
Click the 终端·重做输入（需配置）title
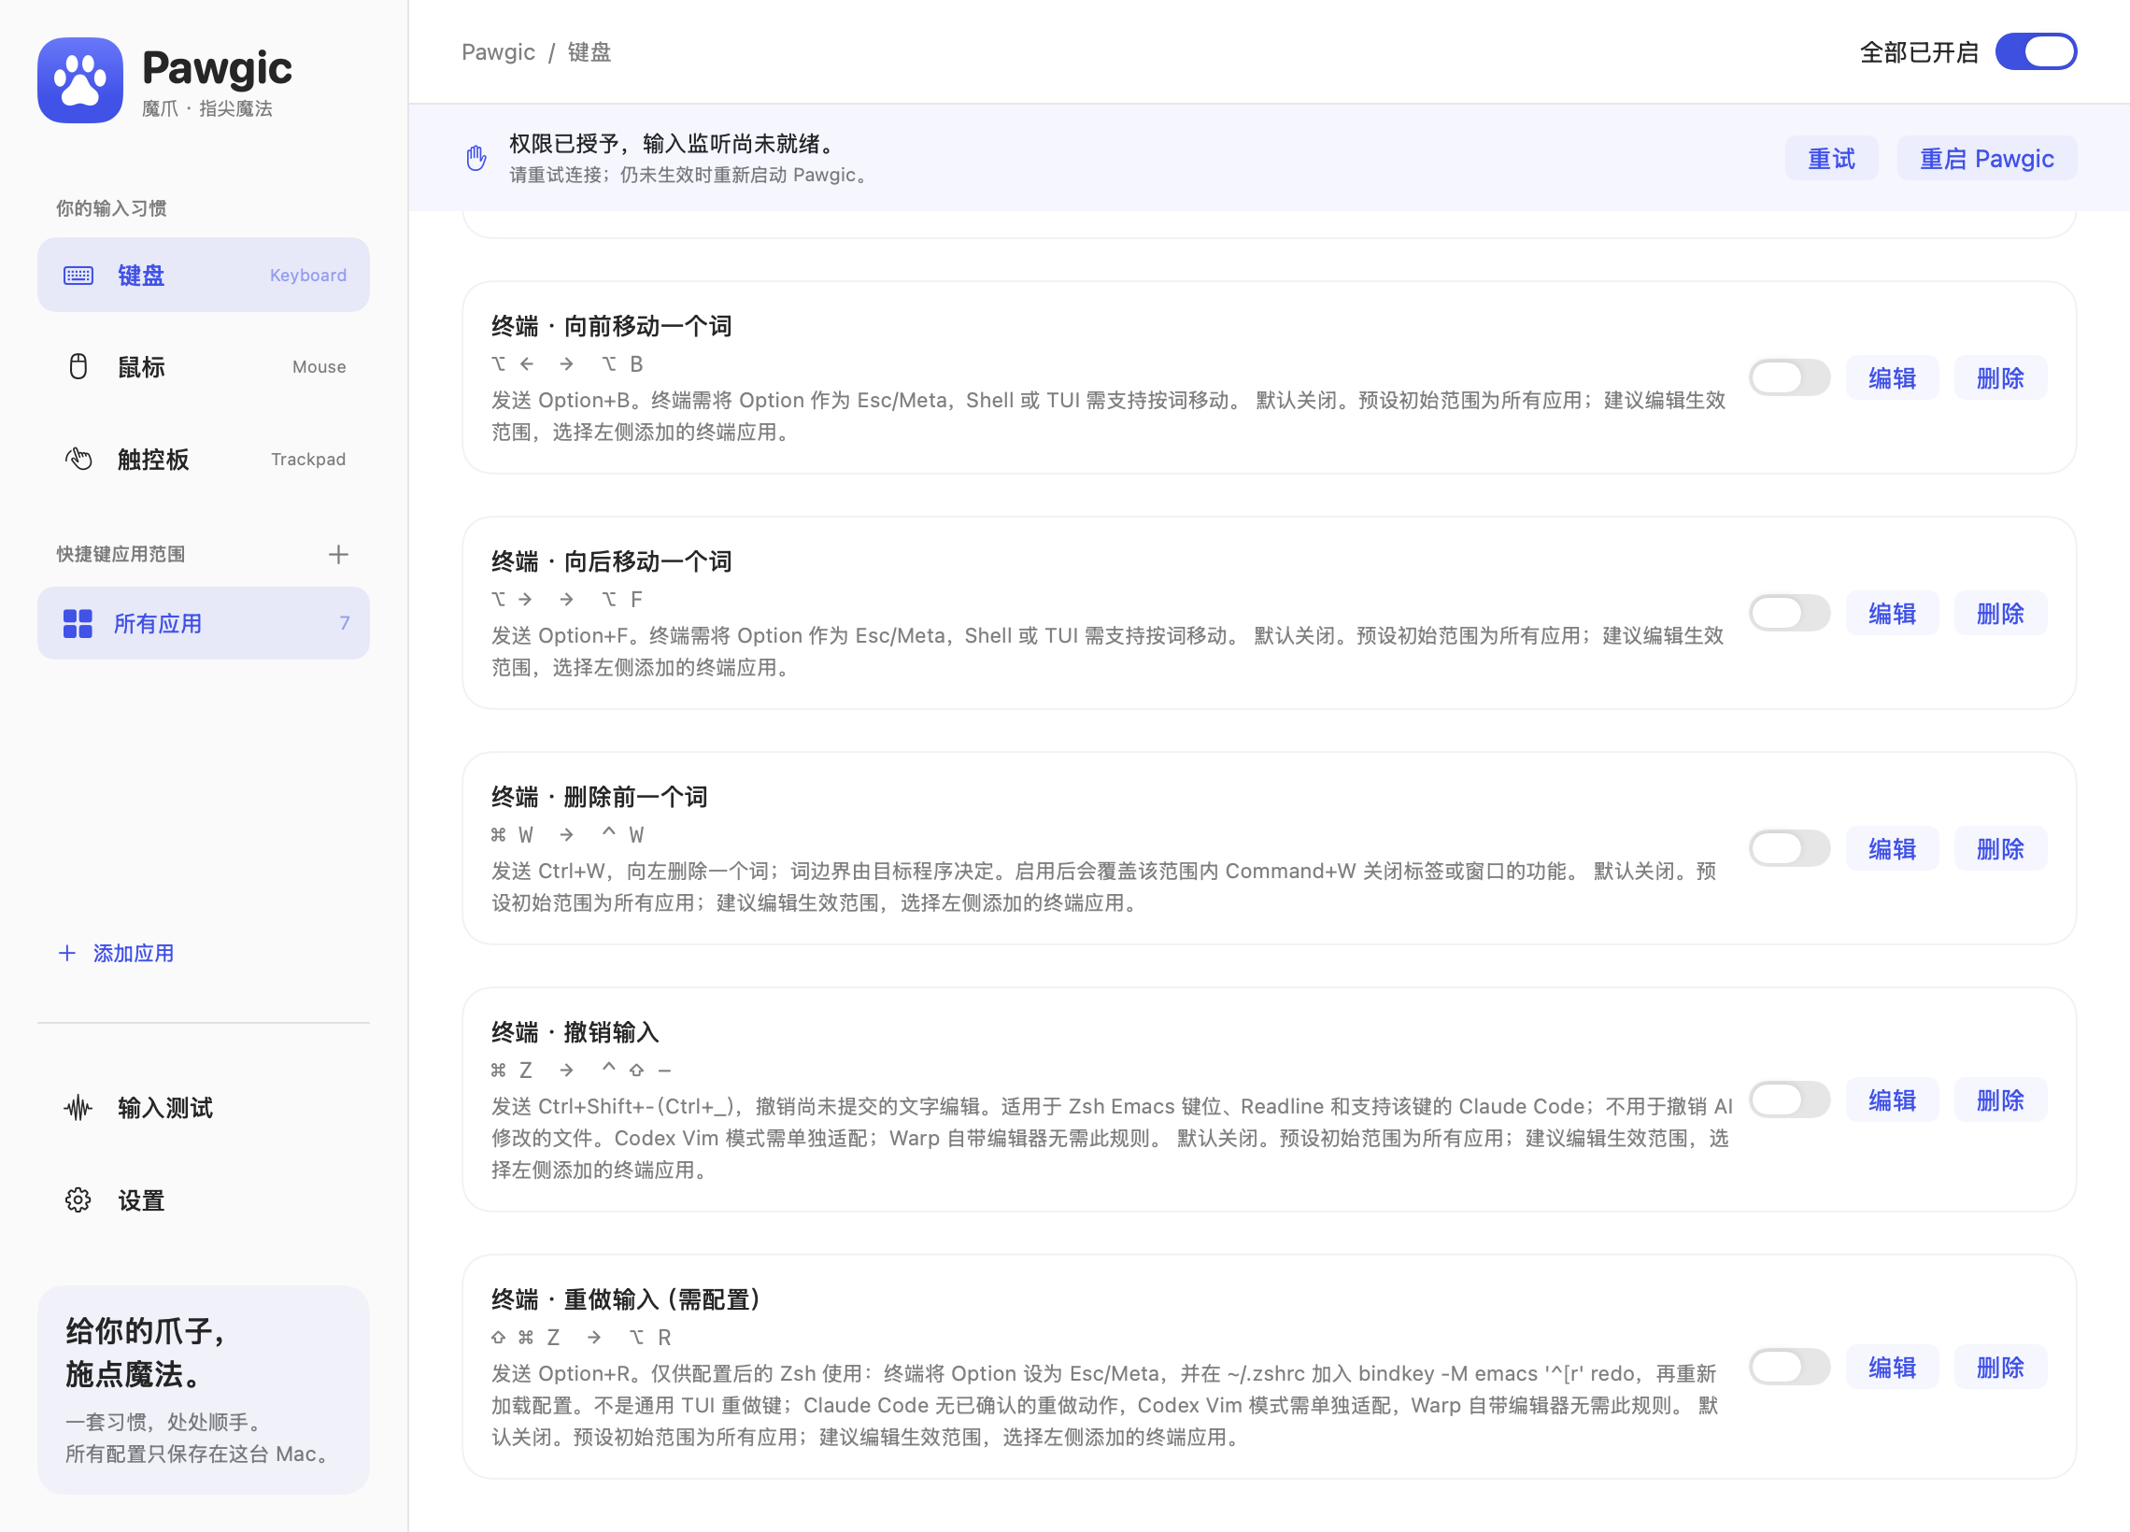(x=626, y=1299)
